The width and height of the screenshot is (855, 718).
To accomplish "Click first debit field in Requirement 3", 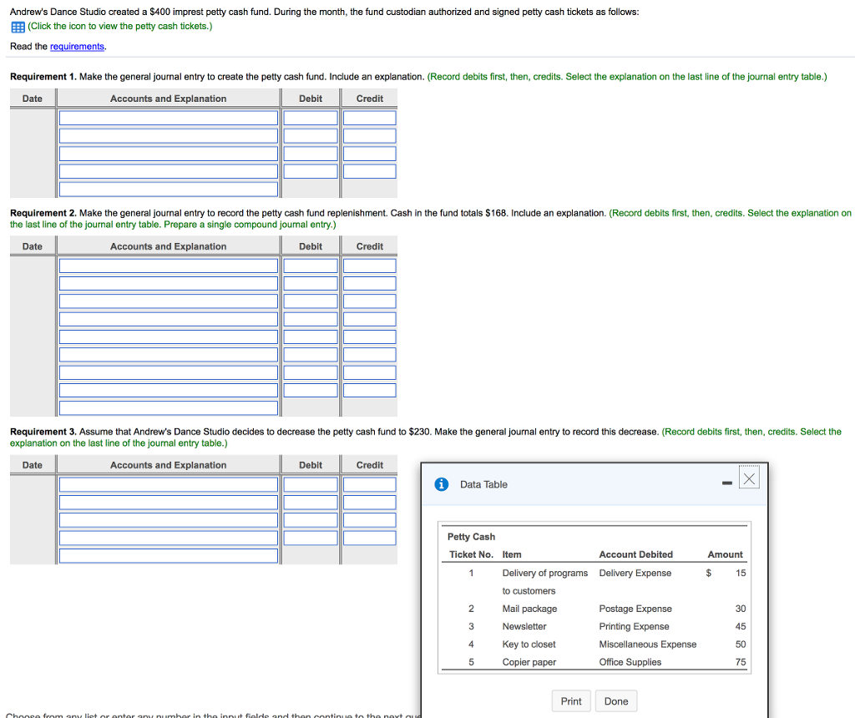I will click(311, 484).
